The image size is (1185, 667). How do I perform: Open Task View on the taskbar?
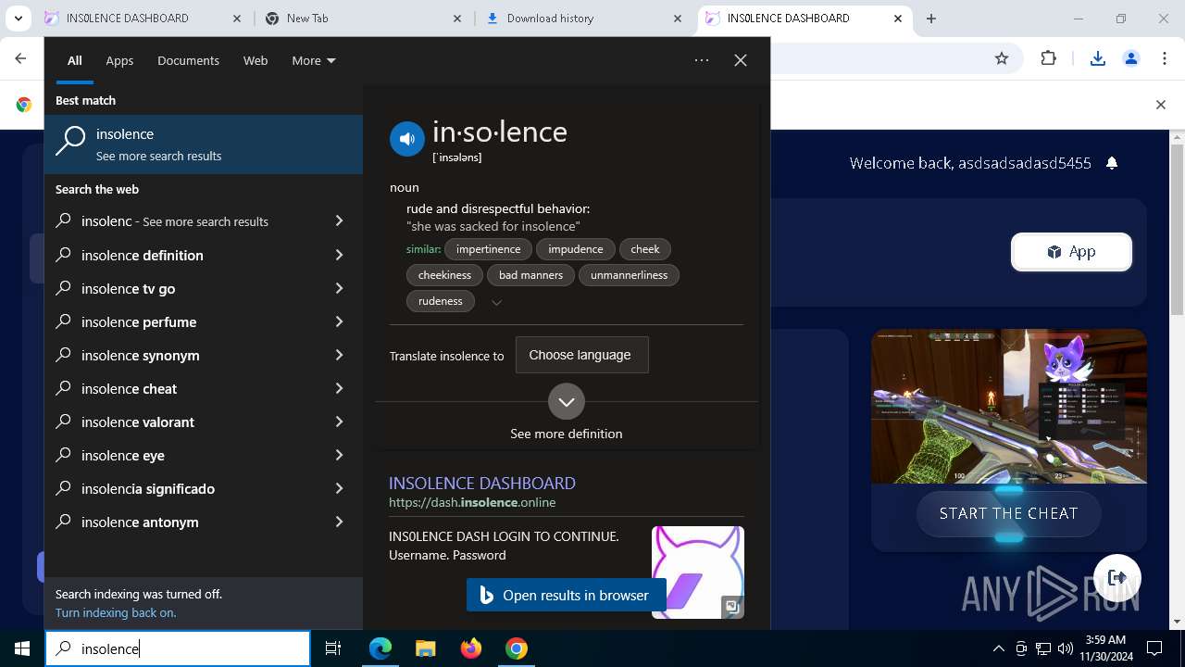click(333, 648)
